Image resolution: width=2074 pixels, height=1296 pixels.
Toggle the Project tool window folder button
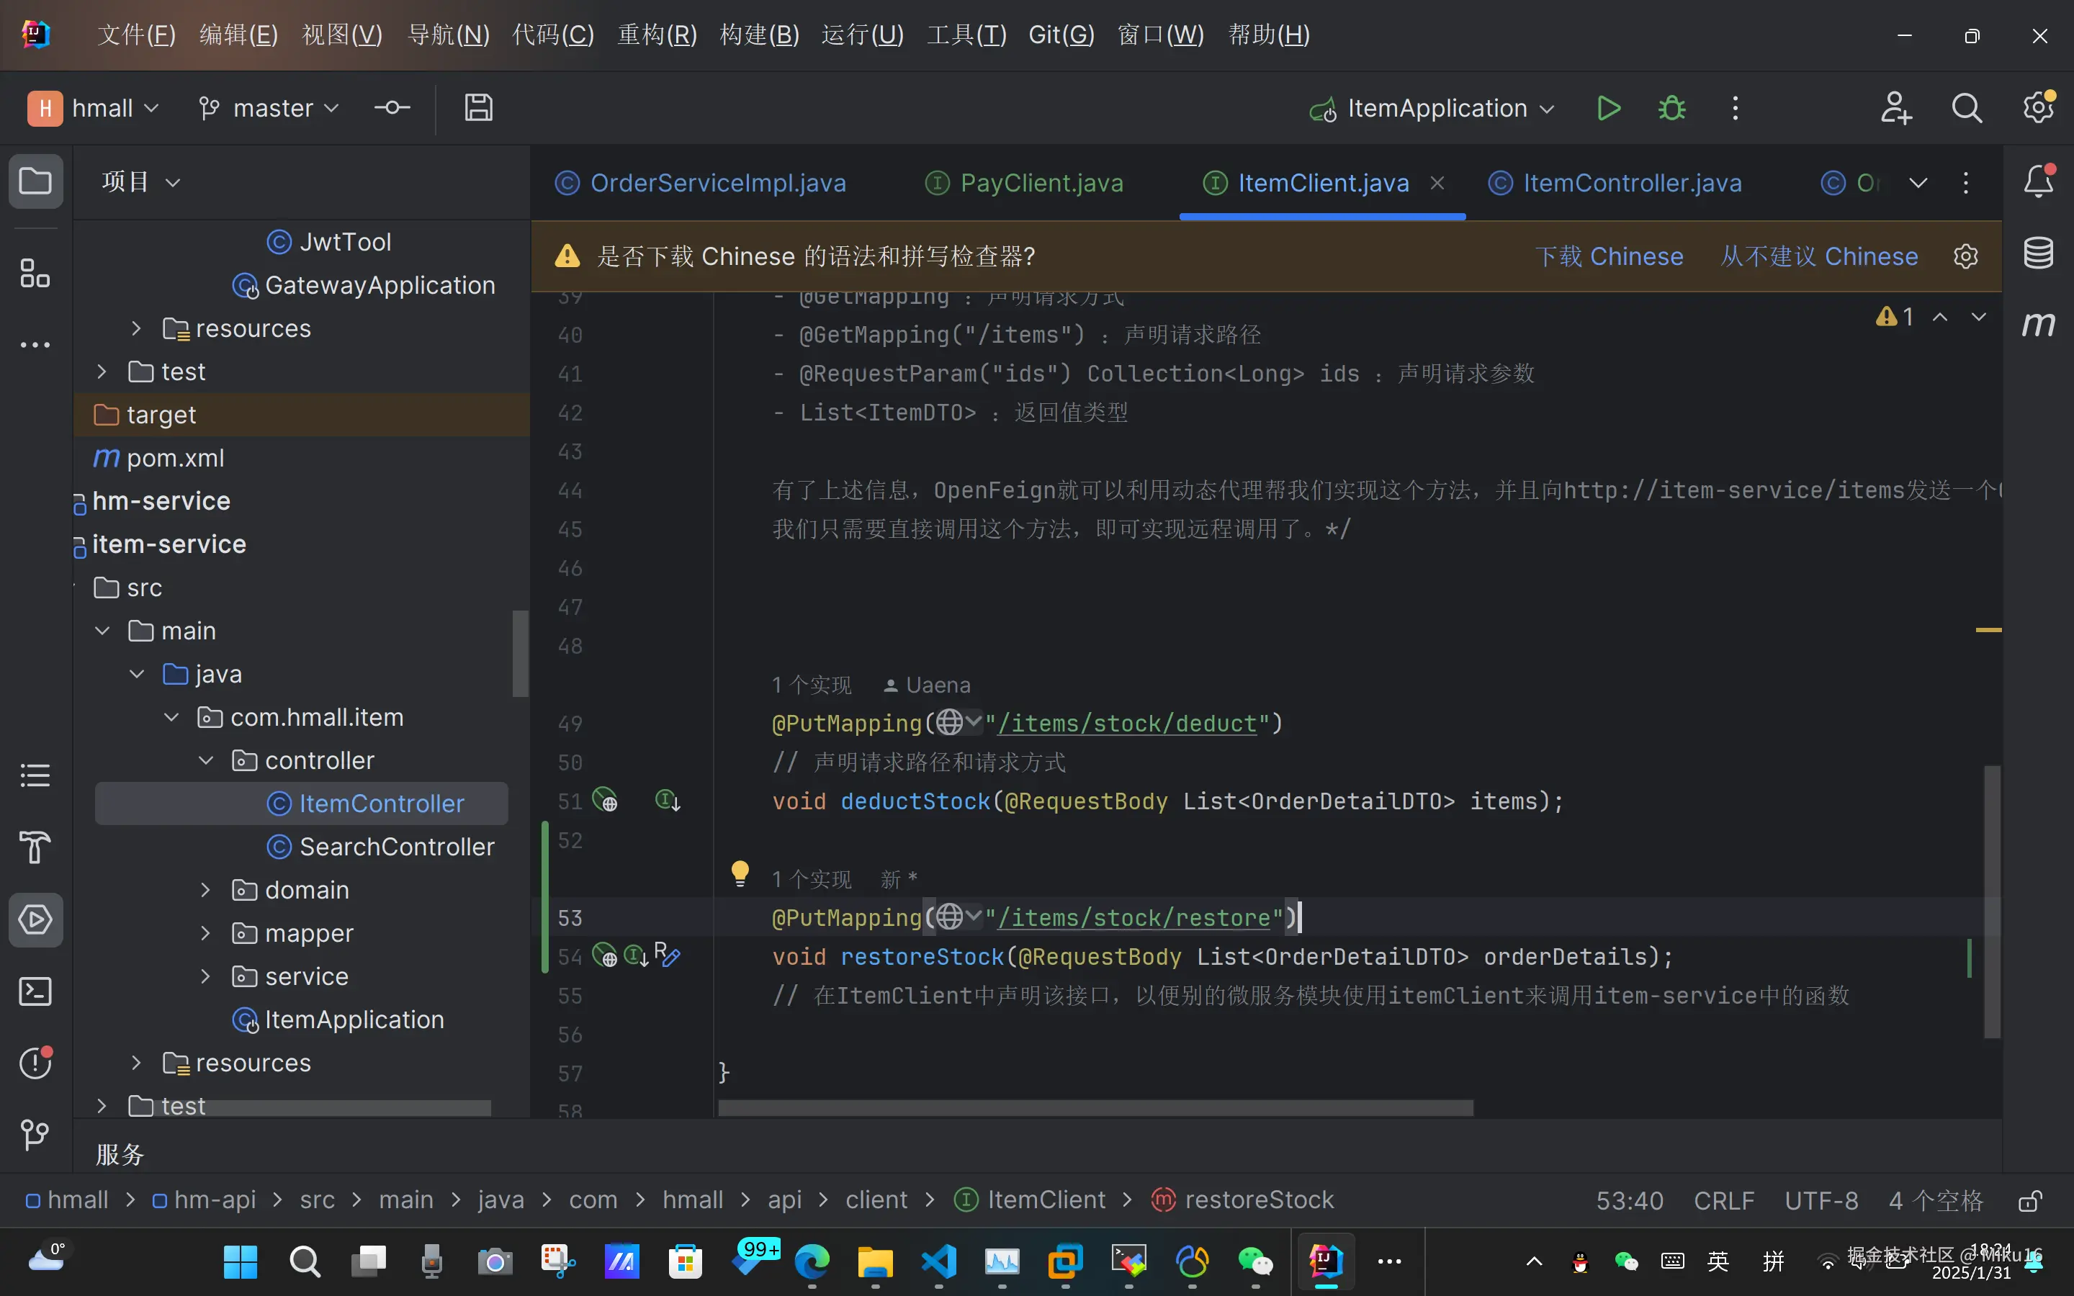tap(35, 181)
